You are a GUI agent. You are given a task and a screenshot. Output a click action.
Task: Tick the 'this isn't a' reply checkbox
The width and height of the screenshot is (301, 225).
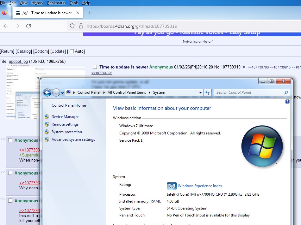coord(10,201)
